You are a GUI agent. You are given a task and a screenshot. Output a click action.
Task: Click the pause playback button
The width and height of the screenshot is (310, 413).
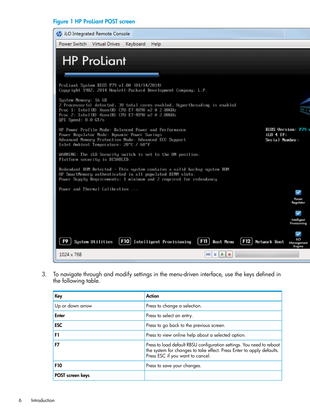click(x=215, y=254)
